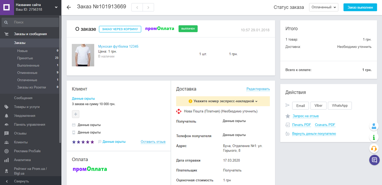Click the search magnifier icon

coord(6,22)
